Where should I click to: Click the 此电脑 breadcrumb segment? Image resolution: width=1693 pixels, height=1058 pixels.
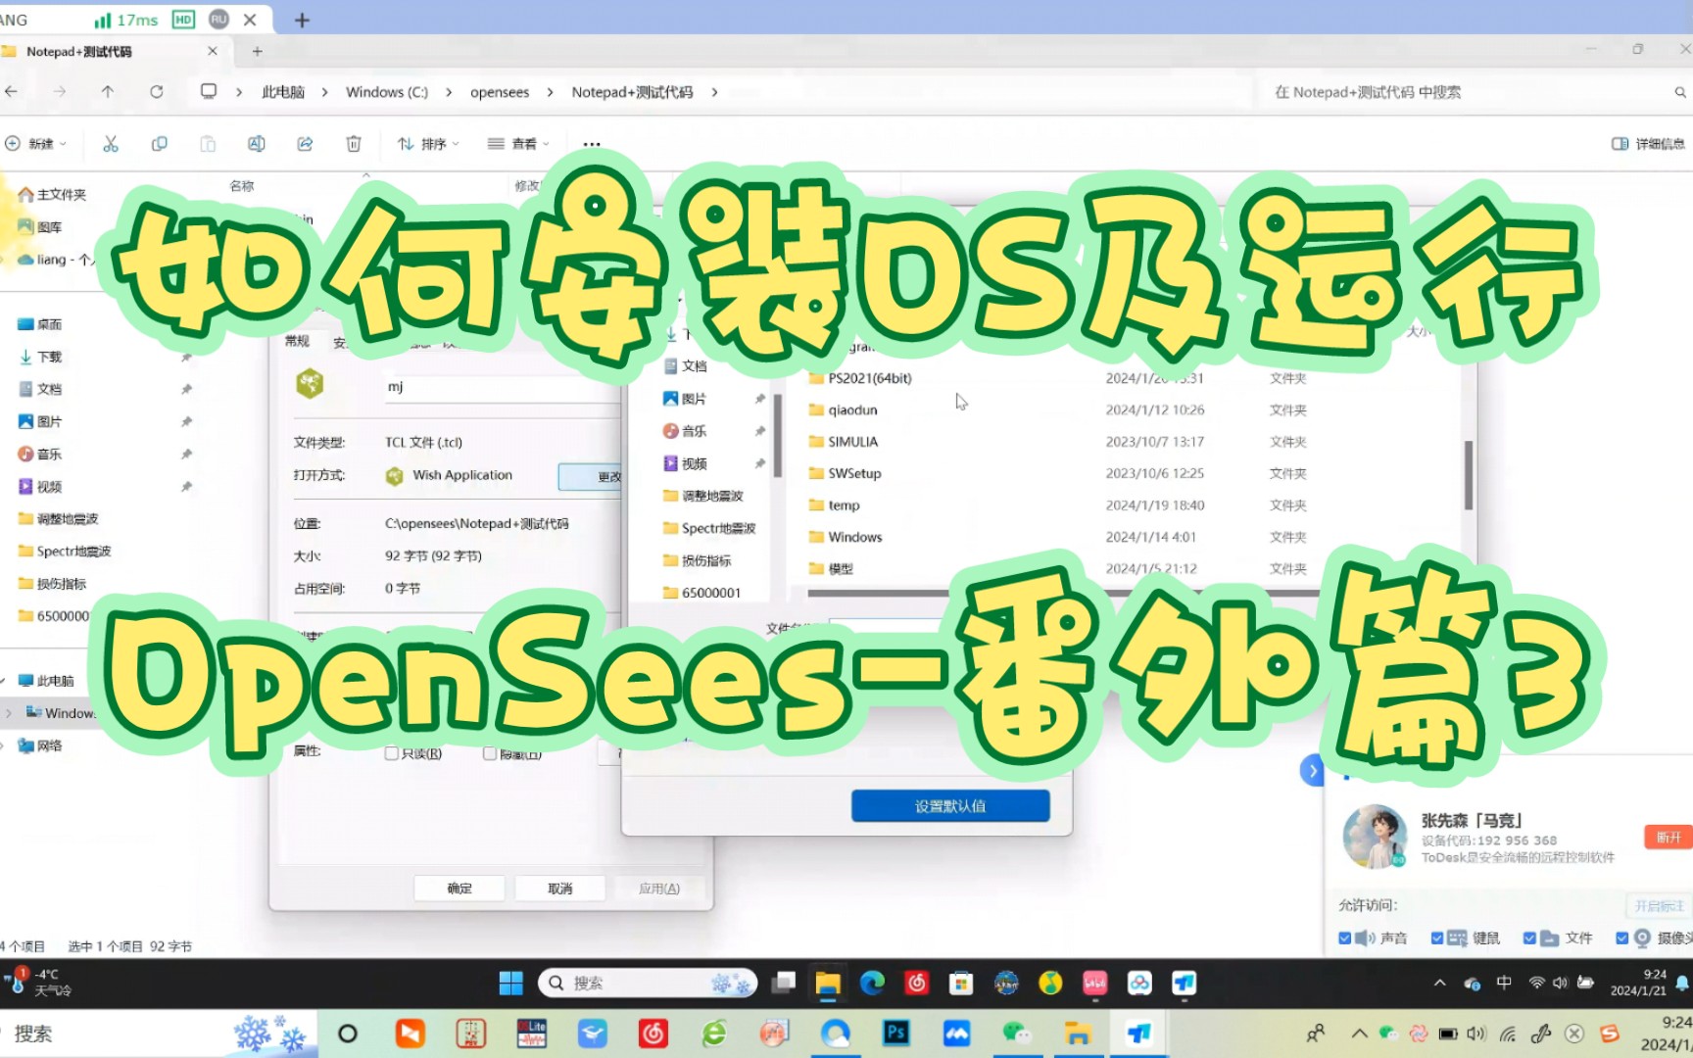click(283, 92)
